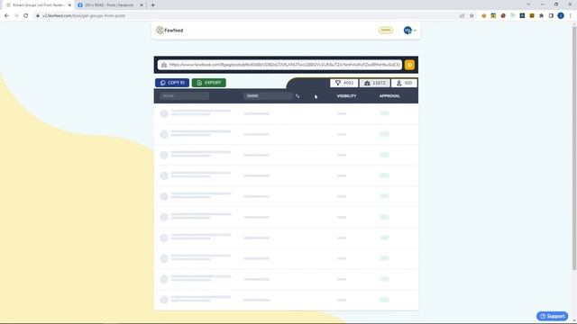Click the Fewfeed logo

coord(169,31)
